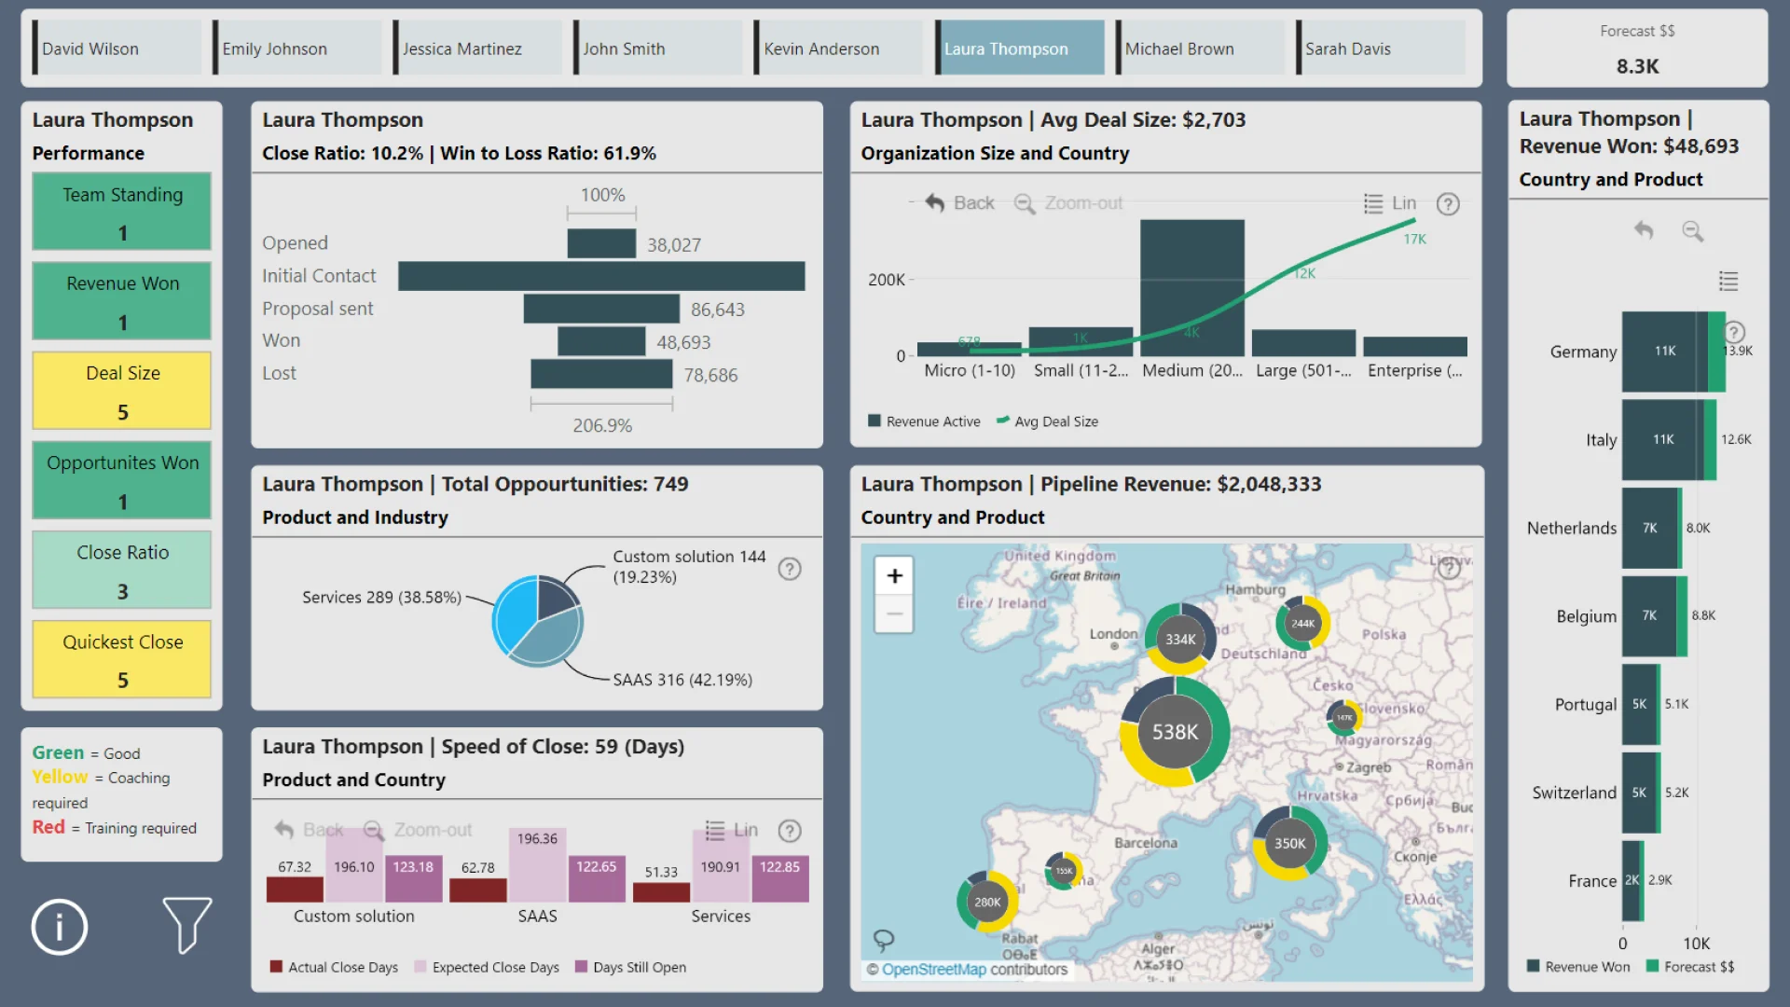Click list scale icon in Revenue Won panel
This screenshot has height=1007, width=1790.
pos(1728,281)
